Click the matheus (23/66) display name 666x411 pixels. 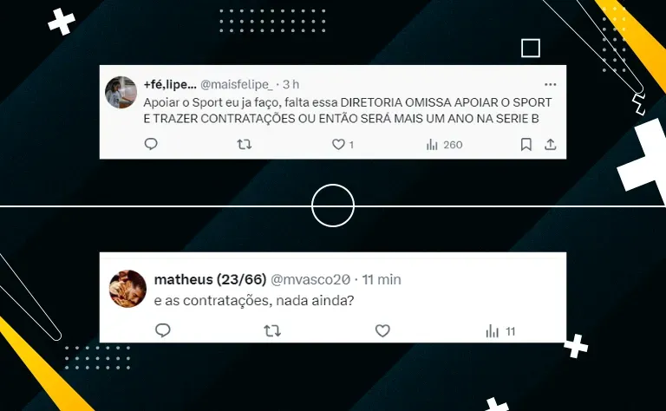pyautogui.click(x=210, y=279)
